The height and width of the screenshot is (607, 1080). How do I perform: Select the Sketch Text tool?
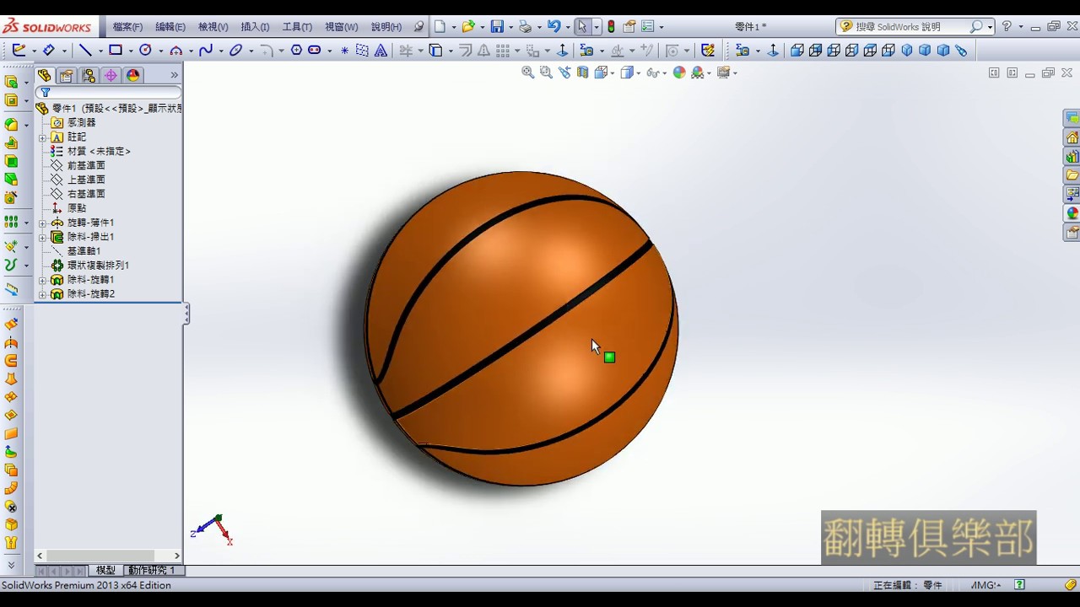tap(381, 51)
